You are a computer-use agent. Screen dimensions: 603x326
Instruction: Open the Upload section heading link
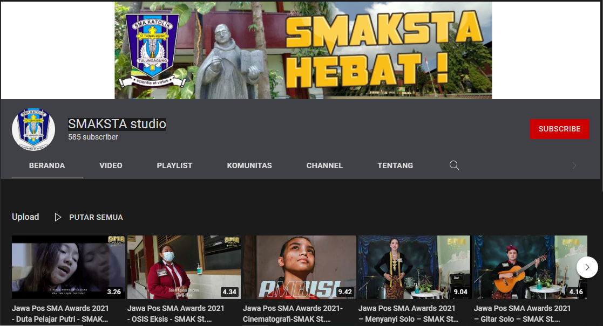[25, 217]
